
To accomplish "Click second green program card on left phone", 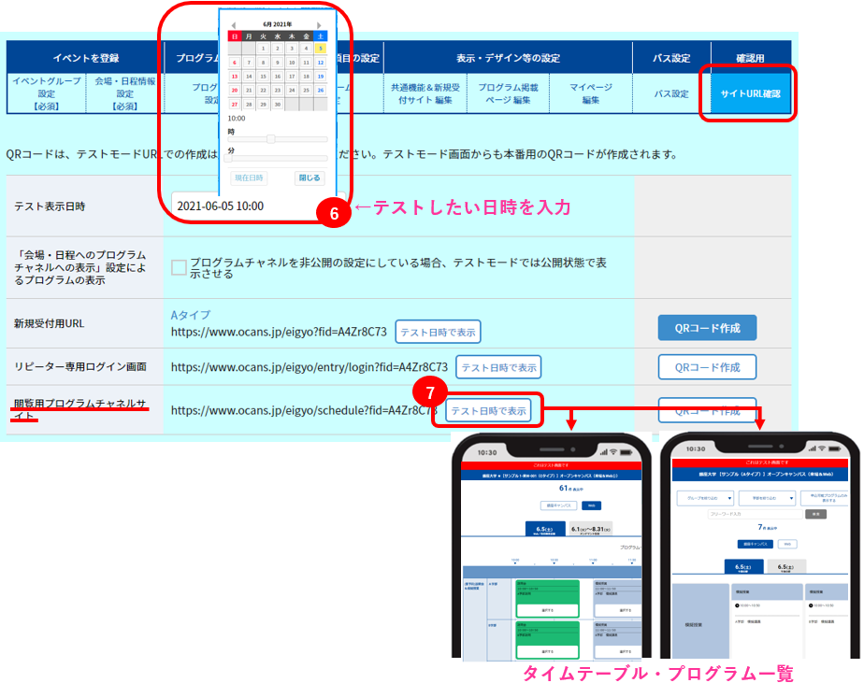I will [547, 639].
